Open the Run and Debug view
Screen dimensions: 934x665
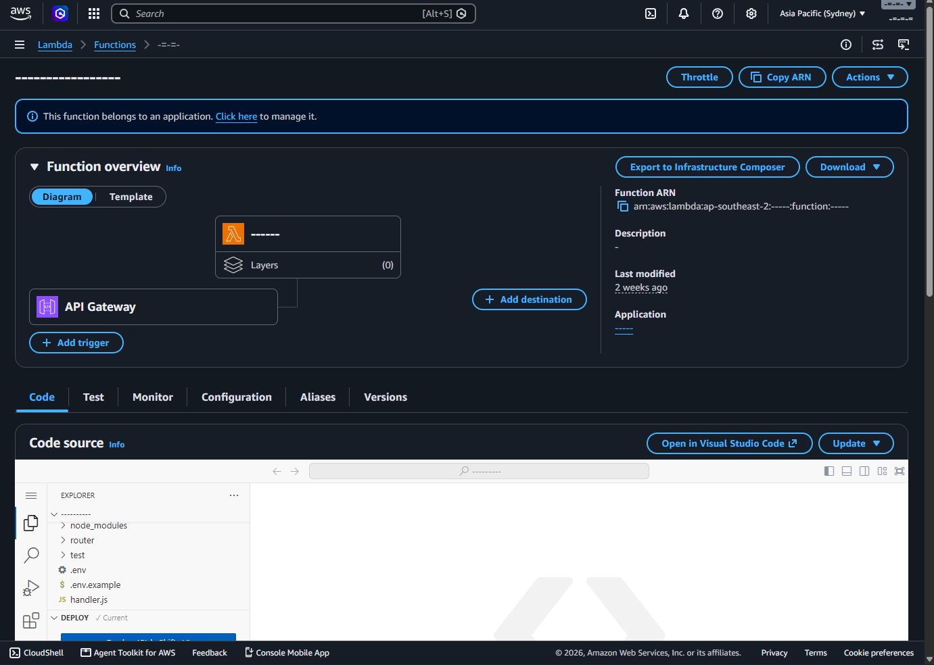(x=31, y=588)
